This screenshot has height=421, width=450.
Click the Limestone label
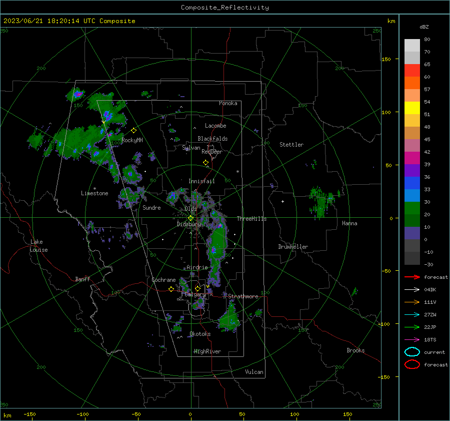[94, 193]
